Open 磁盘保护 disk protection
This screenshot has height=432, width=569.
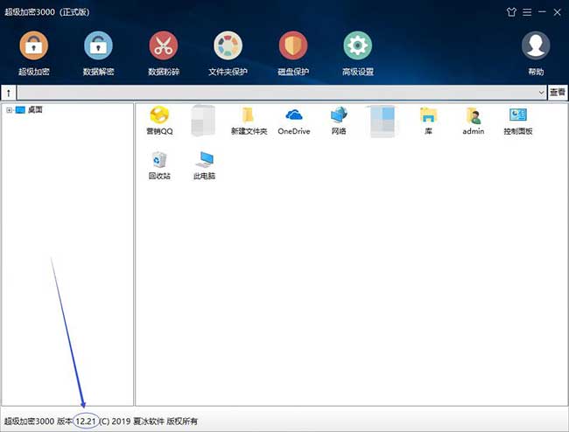(x=293, y=53)
